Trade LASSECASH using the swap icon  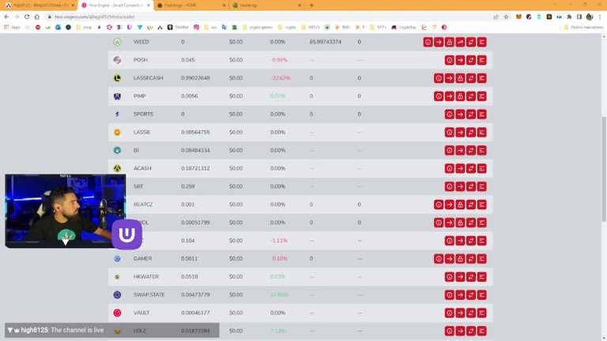click(471, 78)
